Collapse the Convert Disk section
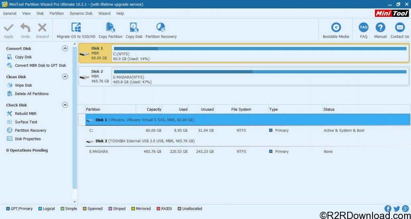411x219 pixels. click(x=65, y=48)
